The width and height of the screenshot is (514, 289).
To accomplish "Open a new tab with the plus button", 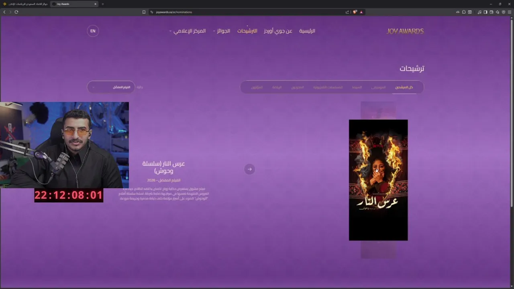I will coord(102,4).
